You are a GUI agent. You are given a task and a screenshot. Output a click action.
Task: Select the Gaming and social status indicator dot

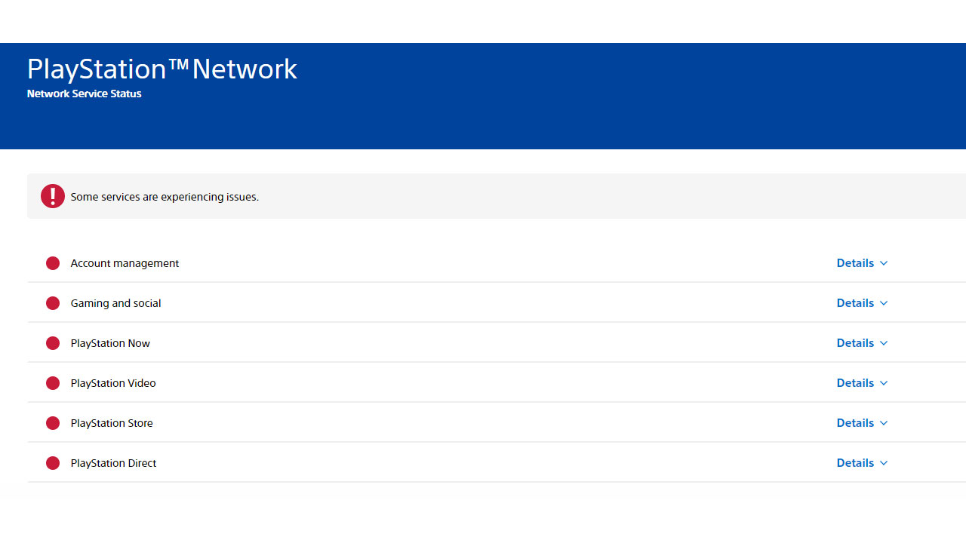coord(53,303)
